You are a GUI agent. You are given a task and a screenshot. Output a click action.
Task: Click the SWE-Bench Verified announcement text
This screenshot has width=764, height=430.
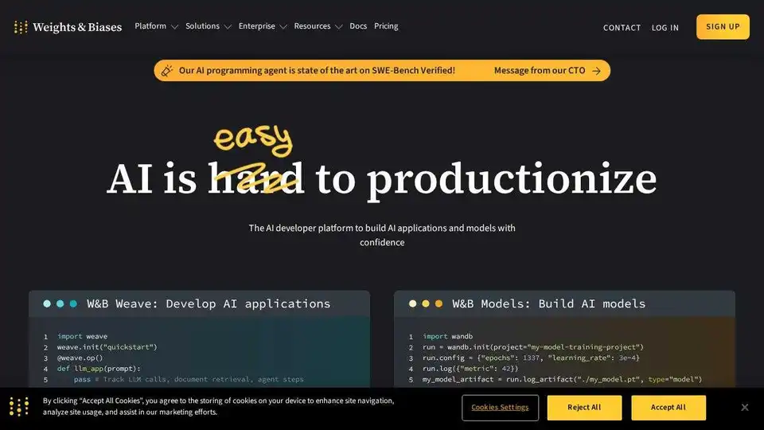pos(317,71)
